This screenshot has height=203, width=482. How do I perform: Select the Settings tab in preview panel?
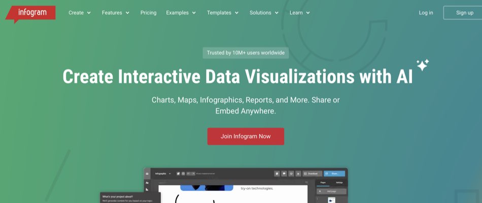[x=338, y=182]
